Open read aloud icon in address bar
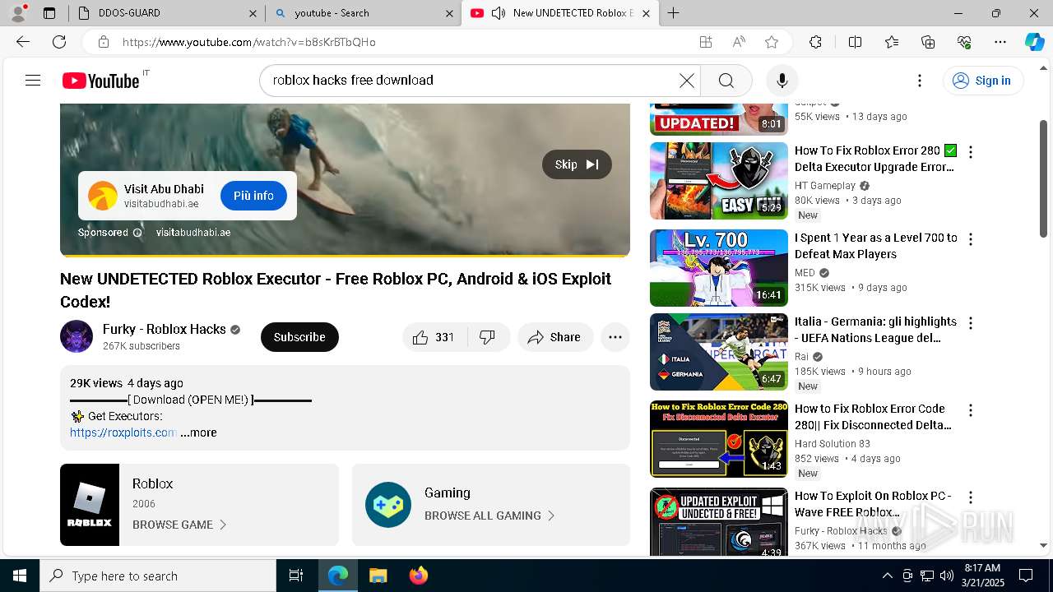The image size is (1053, 592). click(x=739, y=42)
